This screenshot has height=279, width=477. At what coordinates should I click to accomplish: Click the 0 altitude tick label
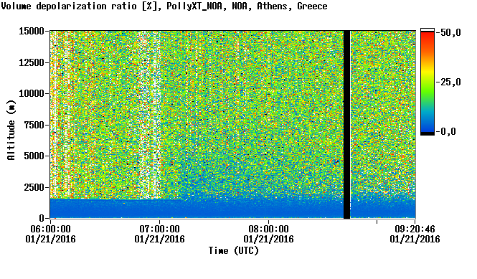[42, 218]
